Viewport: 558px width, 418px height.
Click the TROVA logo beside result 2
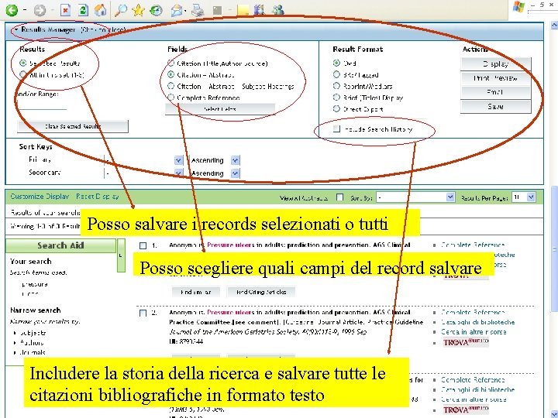coord(467,342)
